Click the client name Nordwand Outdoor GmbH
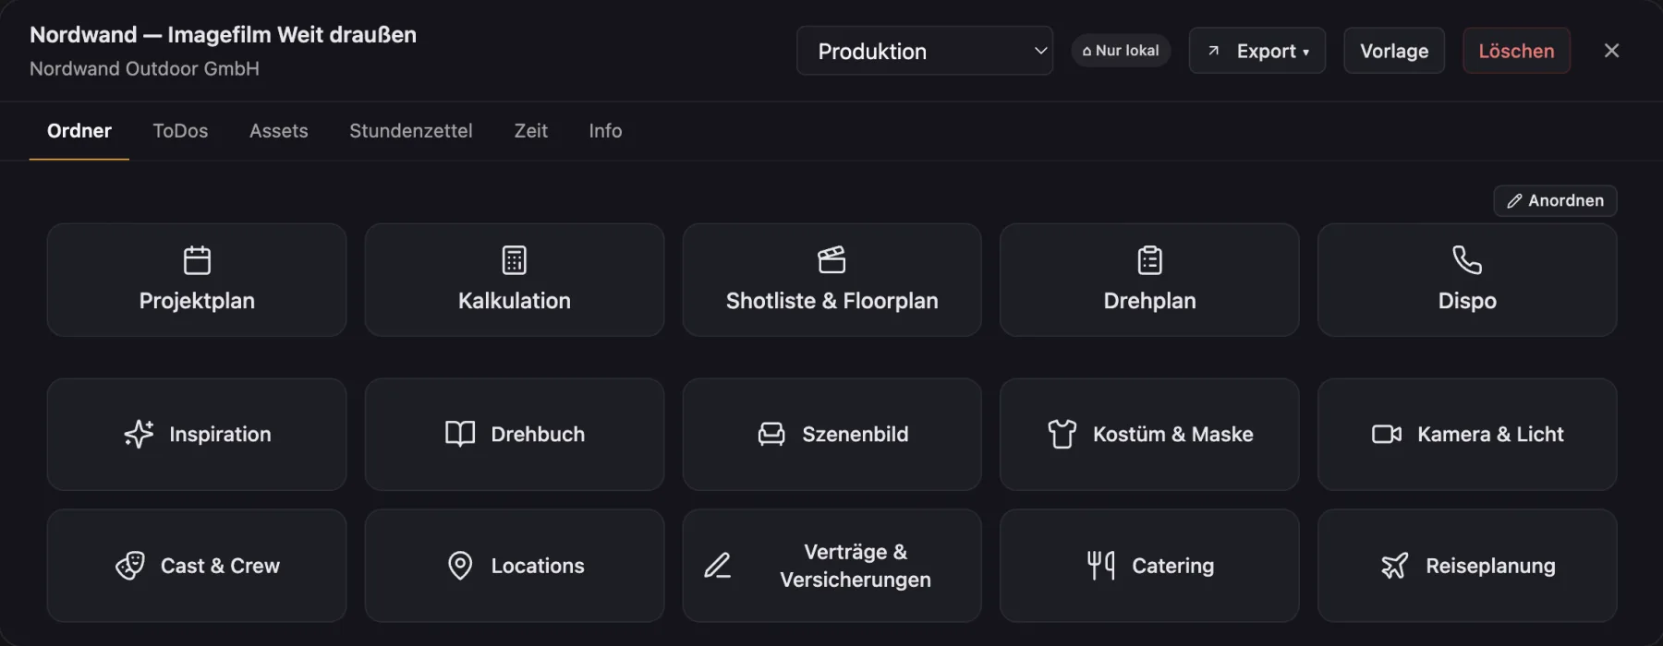 [x=144, y=69]
